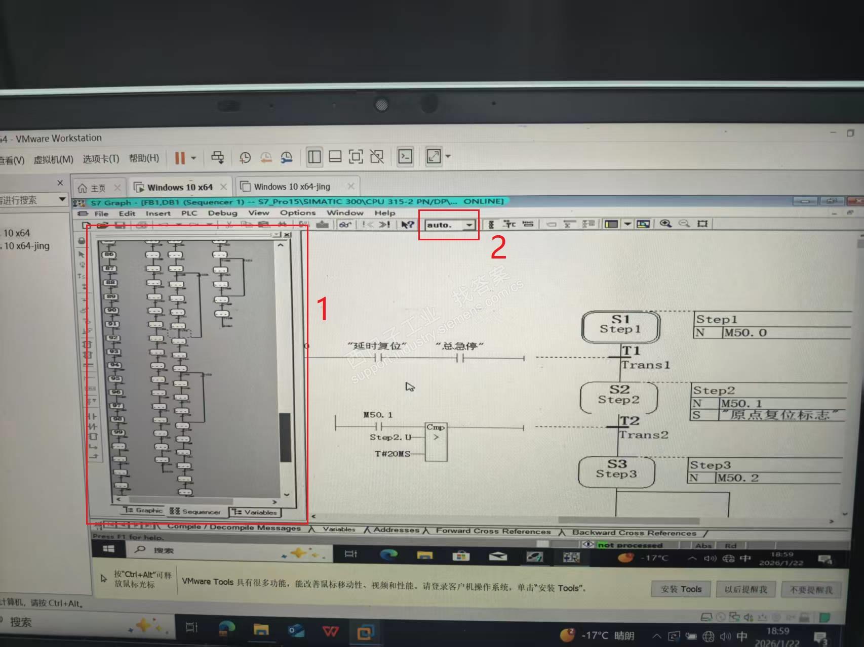
Task: Click the Cmp comparator block in Trans2
Action: click(x=436, y=442)
